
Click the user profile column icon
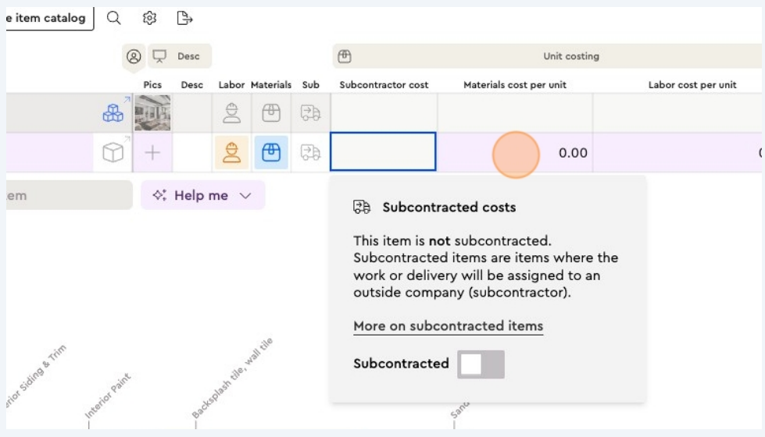(x=134, y=56)
